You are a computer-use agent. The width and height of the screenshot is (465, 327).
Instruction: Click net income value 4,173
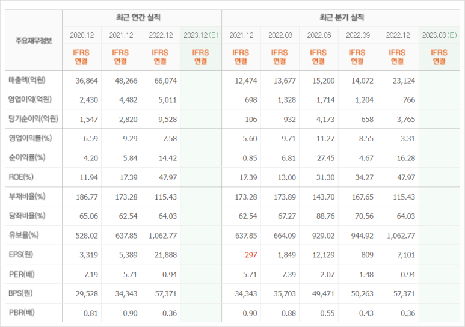coord(325,120)
